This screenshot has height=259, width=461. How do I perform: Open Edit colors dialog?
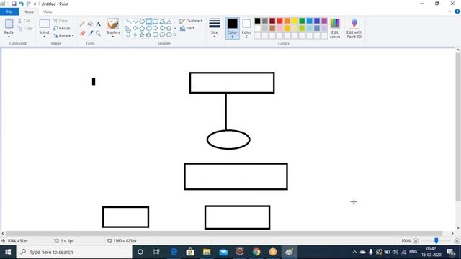[x=335, y=28]
